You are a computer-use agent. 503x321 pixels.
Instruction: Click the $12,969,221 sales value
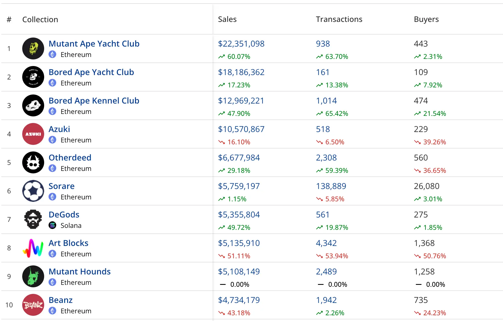pos(241,101)
